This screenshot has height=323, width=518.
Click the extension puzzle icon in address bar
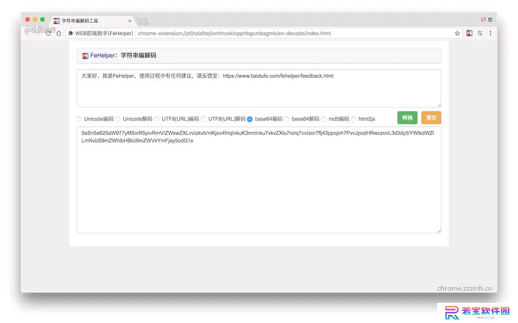(x=71, y=33)
